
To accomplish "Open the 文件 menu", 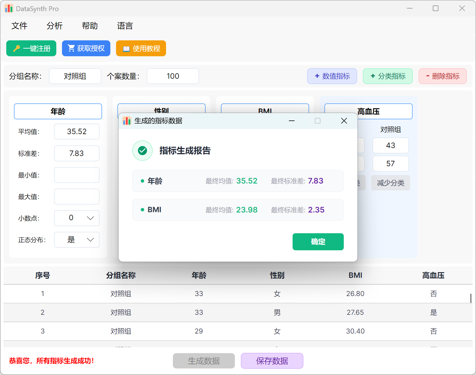I will coord(19,26).
